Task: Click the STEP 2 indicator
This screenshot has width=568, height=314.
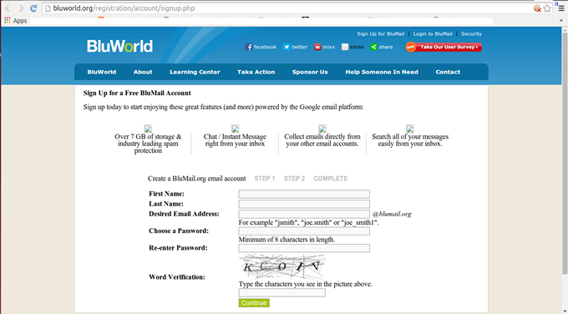Action: (x=295, y=179)
